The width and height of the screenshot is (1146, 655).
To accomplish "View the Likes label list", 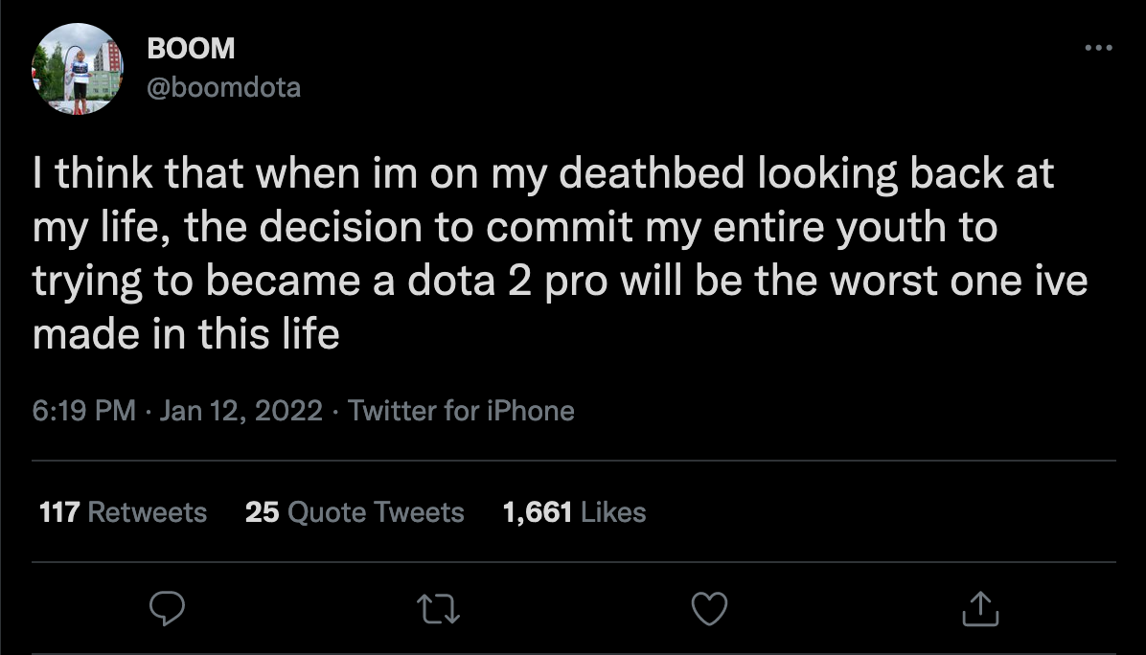I will 613,512.
